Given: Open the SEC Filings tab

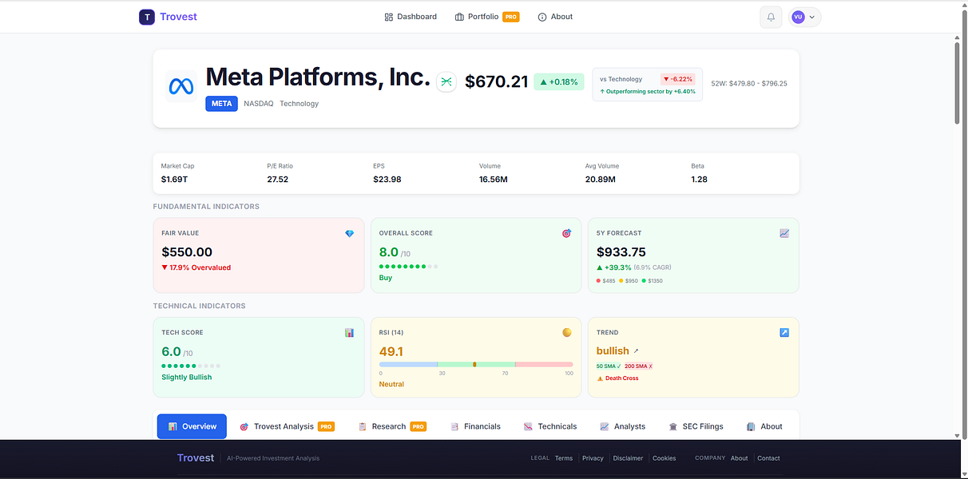Looking at the screenshot, I should click(696, 426).
